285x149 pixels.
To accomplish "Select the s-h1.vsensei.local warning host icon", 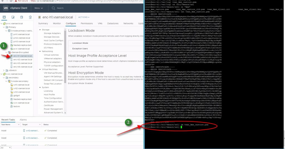I will (x=12, y=85).
